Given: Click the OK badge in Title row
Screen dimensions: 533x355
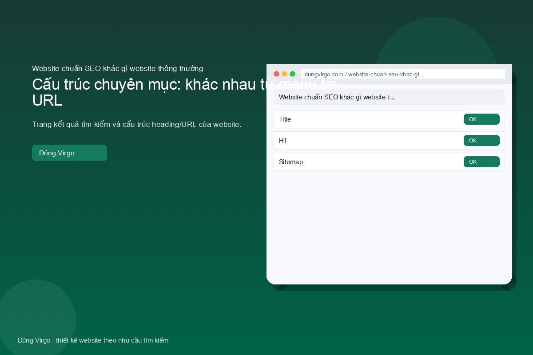Looking at the screenshot, I should 481,119.
